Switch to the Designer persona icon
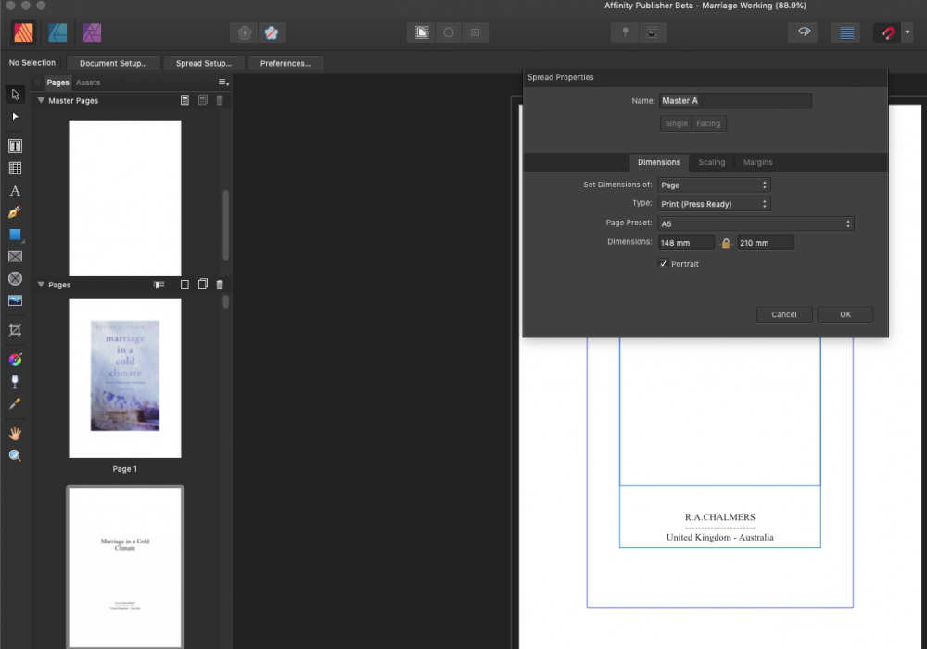Screen dimensions: 927x649 point(57,32)
